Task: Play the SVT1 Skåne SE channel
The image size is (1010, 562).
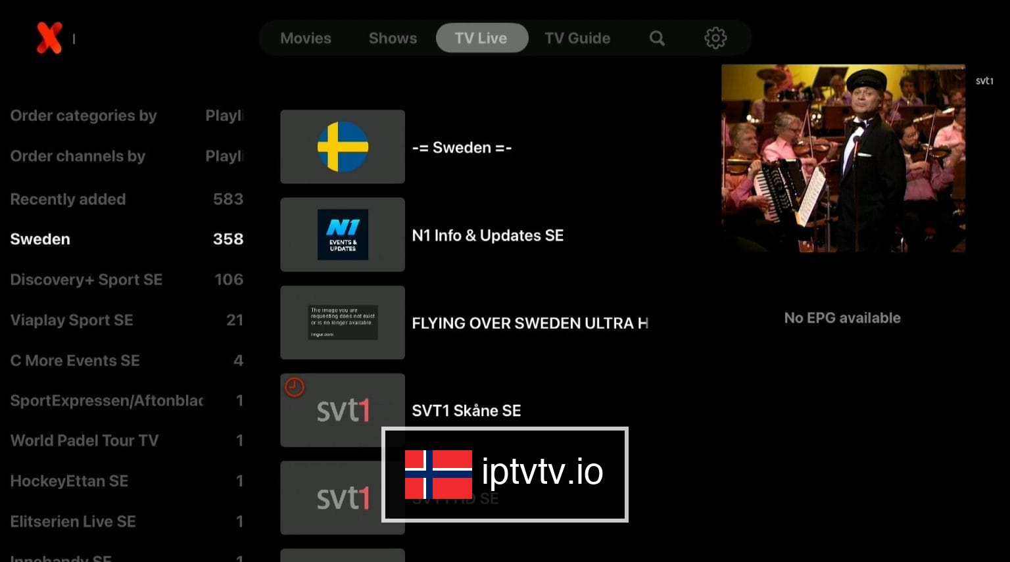Action: click(x=466, y=411)
